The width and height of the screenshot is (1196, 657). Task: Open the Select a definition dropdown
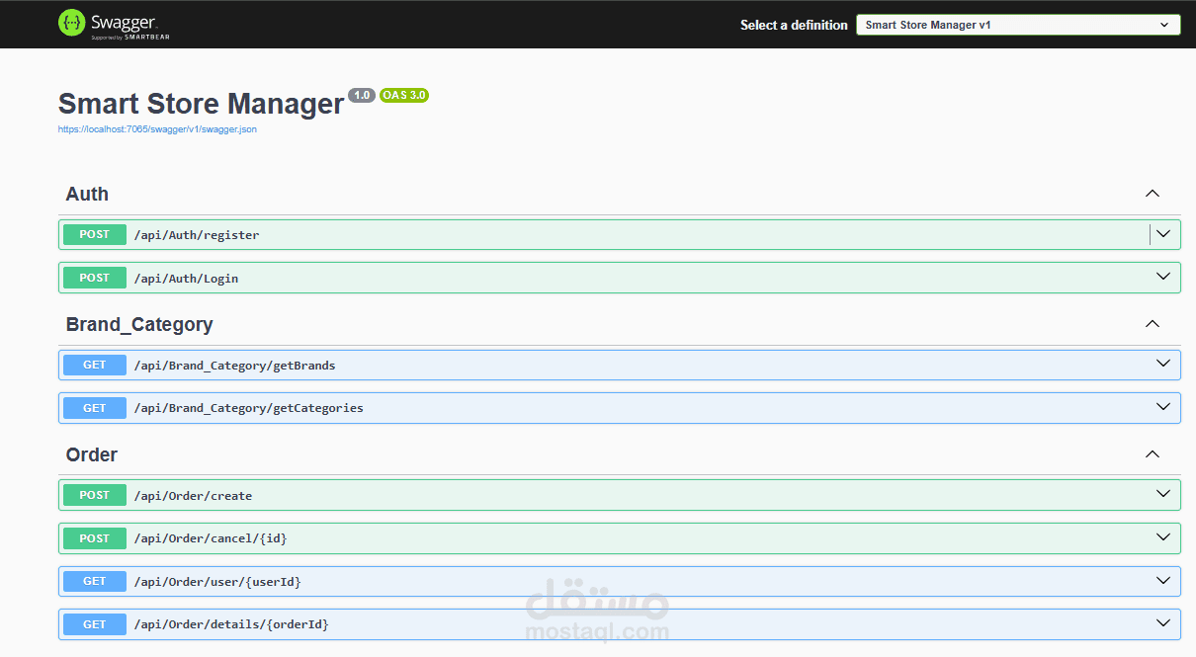(1018, 25)
